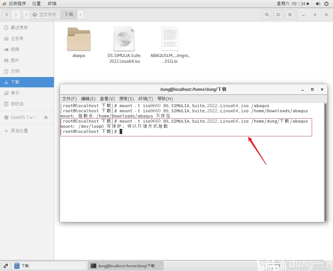The height and width of the screenshot is (271, 333).
Task: Go back in file manager history
Action: [x=7, y=15]
